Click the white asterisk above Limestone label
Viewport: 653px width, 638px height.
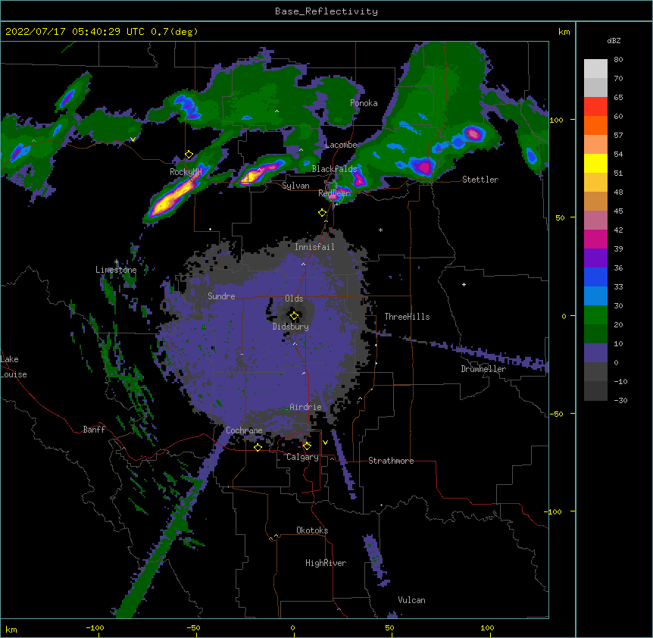point(116,262)
